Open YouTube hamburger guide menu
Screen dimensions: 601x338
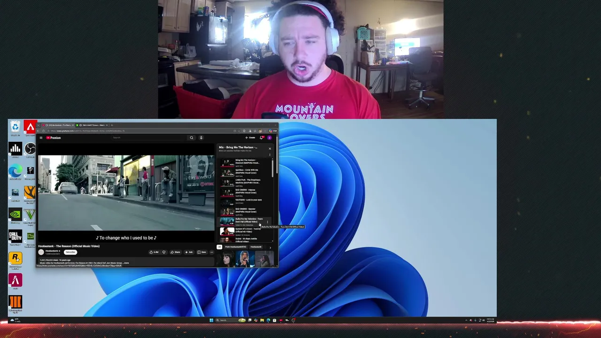pyautogui.click(x=41, y=138)
